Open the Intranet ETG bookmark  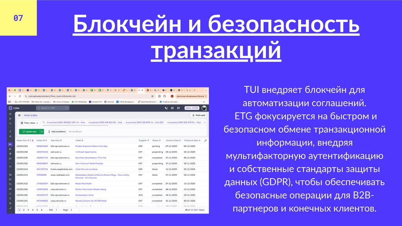[x=95, y=102]
